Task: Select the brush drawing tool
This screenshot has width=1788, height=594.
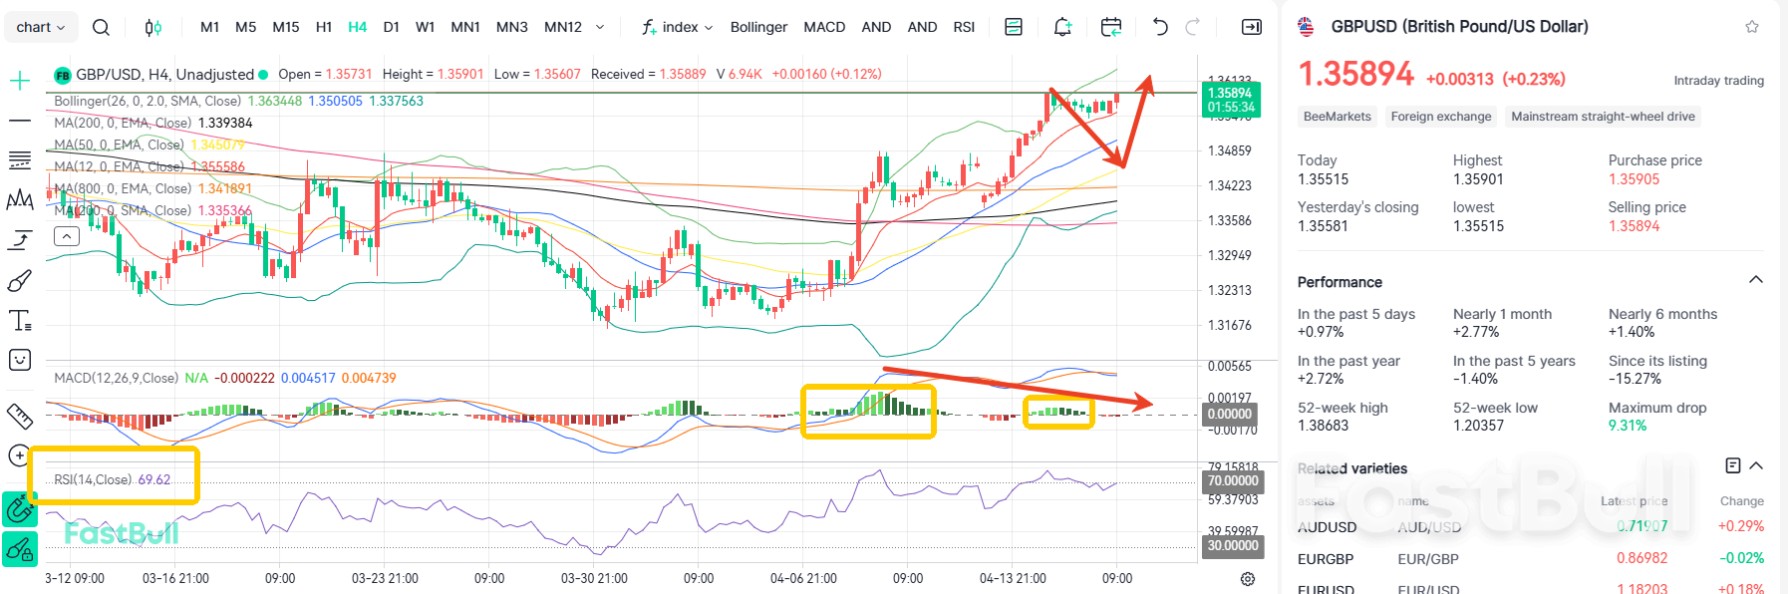Action: pos(20,281)
